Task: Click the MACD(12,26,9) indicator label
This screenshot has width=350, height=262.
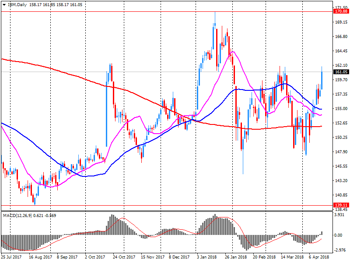Action: pyautogui.click(x=17, y=215)
